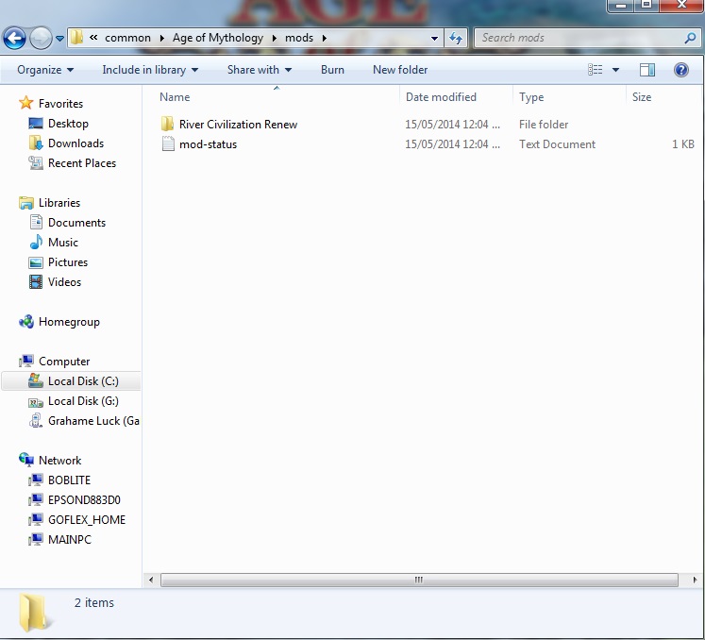
Task: Open the Pictures library
Action: point(67,262)
